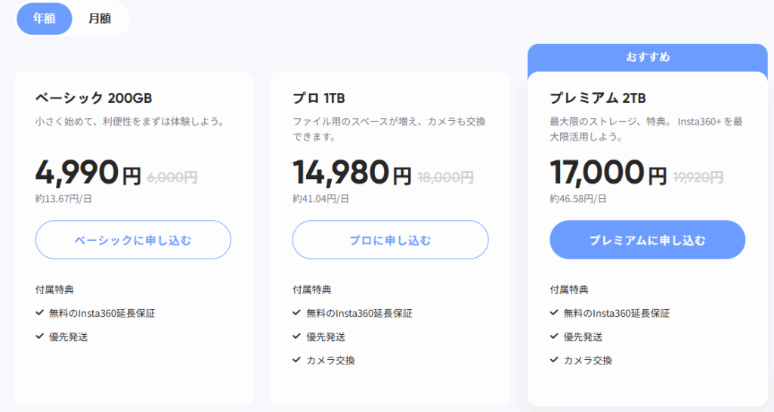Image resolution: width=774 pixels, height=412 pixels.
Task: Click checkmark beside Basic 無料のInsta360延長保証
Action: (x=39, y=313)
